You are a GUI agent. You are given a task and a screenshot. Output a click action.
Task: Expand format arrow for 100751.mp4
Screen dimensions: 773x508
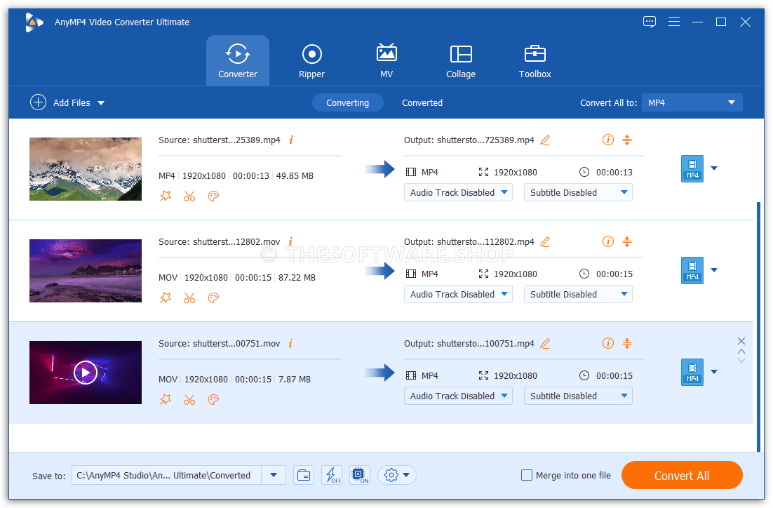coord(714,371)
